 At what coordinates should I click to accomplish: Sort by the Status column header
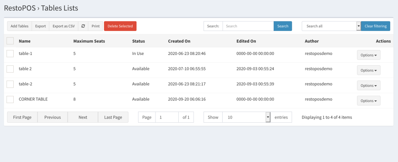(x=138, y=41)
